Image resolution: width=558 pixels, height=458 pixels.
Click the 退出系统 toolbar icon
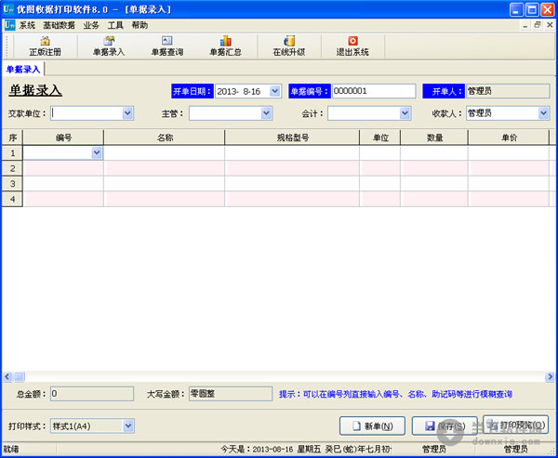tap(352, 46)
